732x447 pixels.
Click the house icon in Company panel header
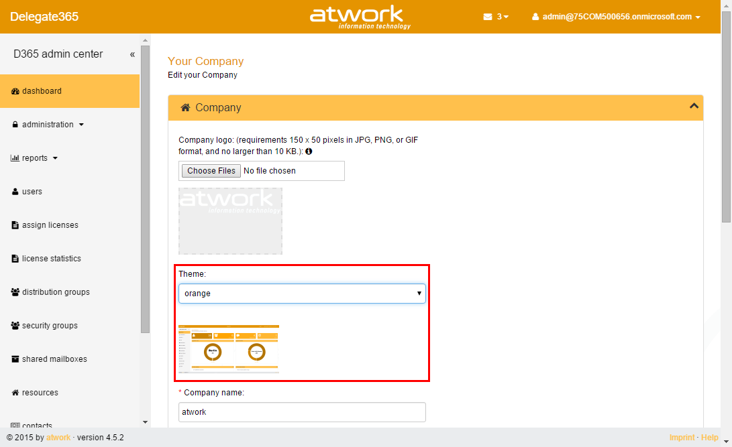[185, 108]
